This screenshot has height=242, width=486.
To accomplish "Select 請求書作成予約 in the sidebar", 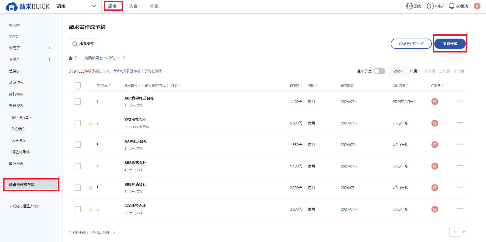I will [31, 185].
